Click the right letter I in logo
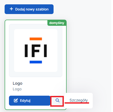The width and height of the screenshot is (113, 112). 45,51
